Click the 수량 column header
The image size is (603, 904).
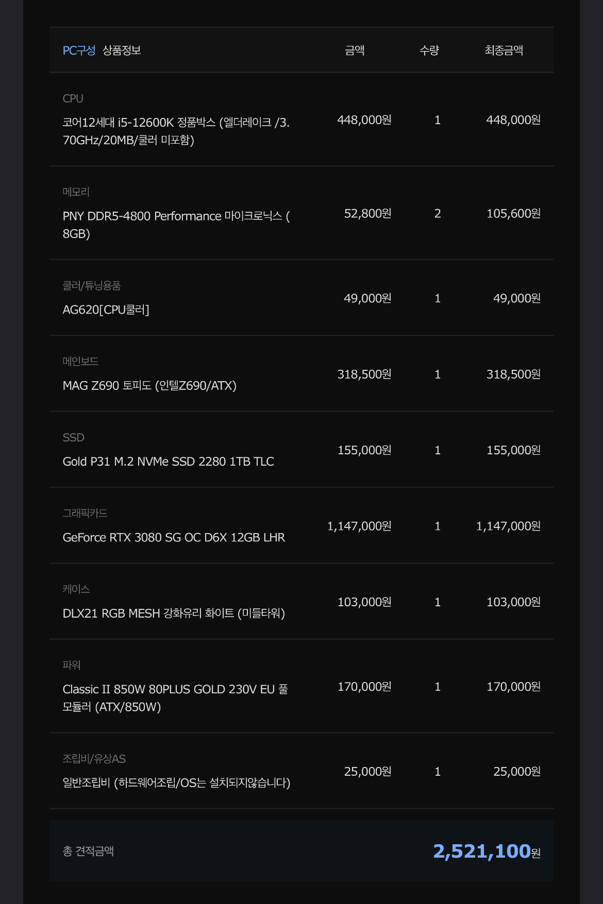[x=429, y=50]
